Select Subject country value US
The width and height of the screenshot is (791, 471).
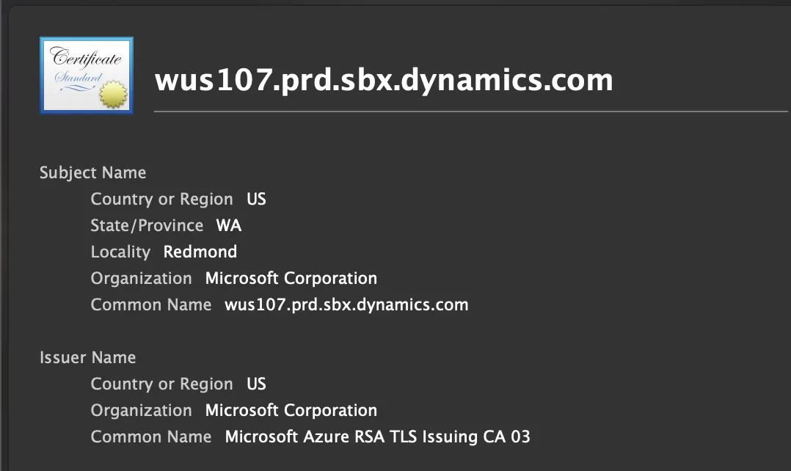[x=256, y=200]
